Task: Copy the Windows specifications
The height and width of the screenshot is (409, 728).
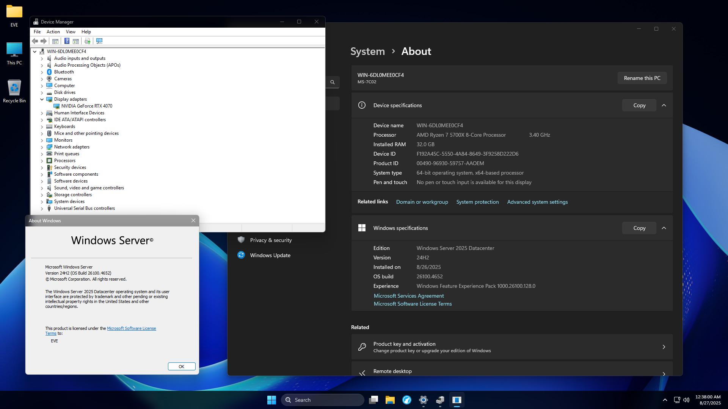Action: click(639, 228)
